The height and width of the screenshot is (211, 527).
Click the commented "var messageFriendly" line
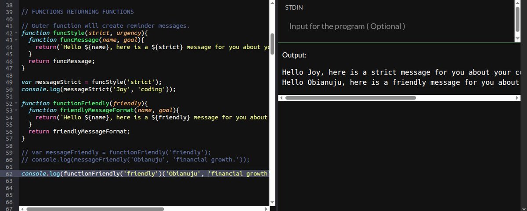(116, 152)
